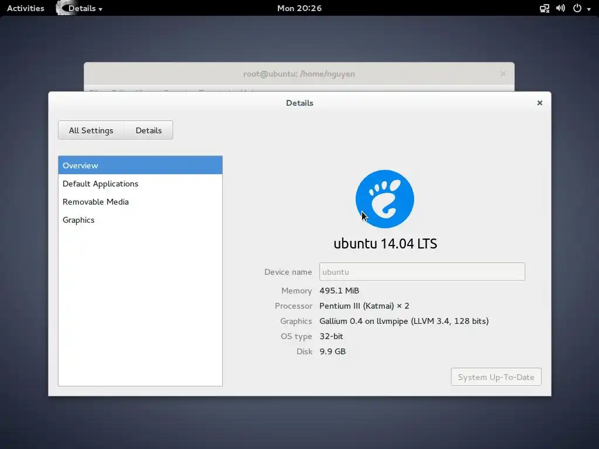The height and width of the screenshot is (449, 599).
Task: Click the Details breadcrumb button
Action: click(x=149, y=130)
